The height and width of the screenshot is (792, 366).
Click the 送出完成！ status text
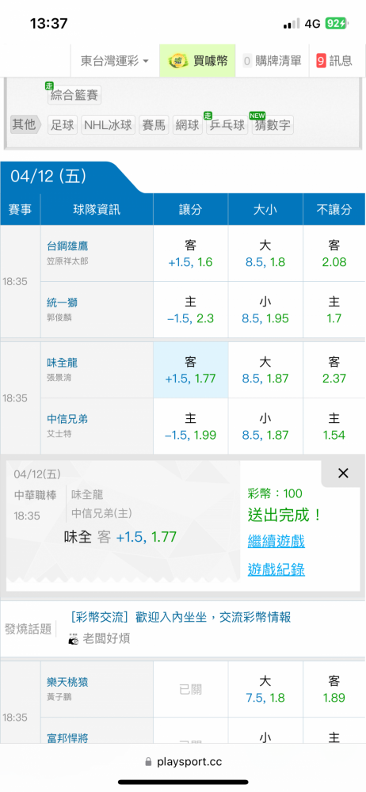click(285, 516)
